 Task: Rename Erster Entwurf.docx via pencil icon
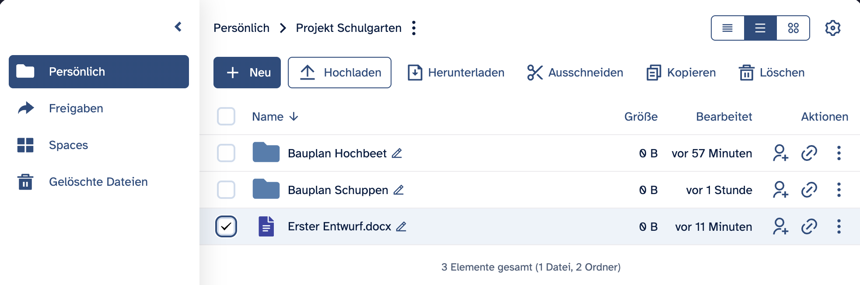point(401,226)
